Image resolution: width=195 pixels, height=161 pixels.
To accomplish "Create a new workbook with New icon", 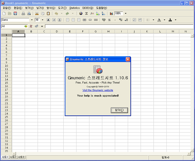I will [x=4, y=14].
